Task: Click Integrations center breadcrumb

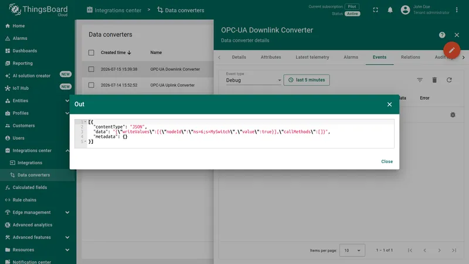Action: [x=114, y=10]
